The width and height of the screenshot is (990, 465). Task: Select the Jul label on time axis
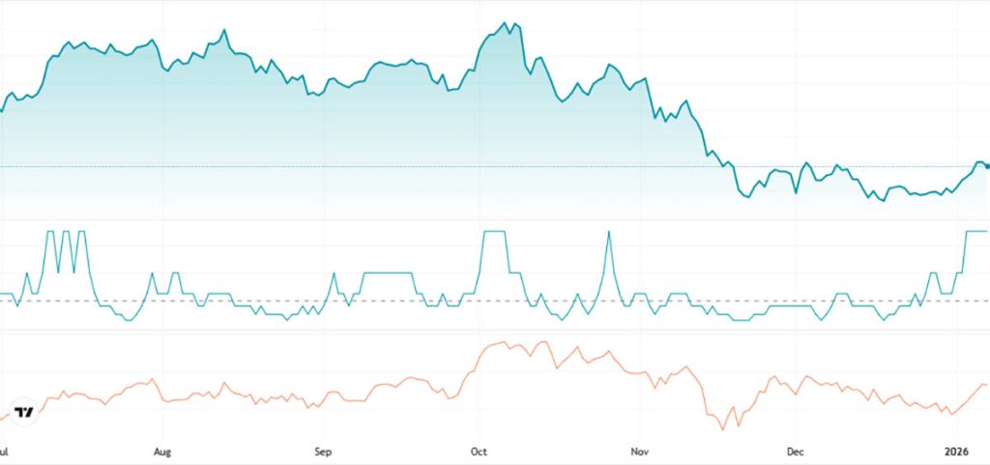[x=4, y=451]
